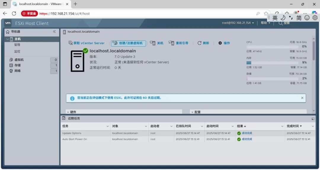Close the localhost.localdomain browser tab
The width and height of the screenshot is (320, 170).
(x=67, y=4)
